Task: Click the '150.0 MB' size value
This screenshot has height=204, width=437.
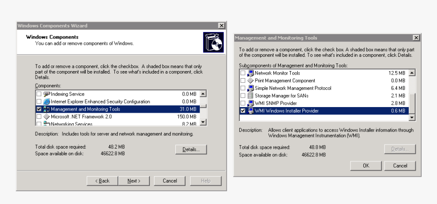Action: pyautogui.click(x=186, y=117)
